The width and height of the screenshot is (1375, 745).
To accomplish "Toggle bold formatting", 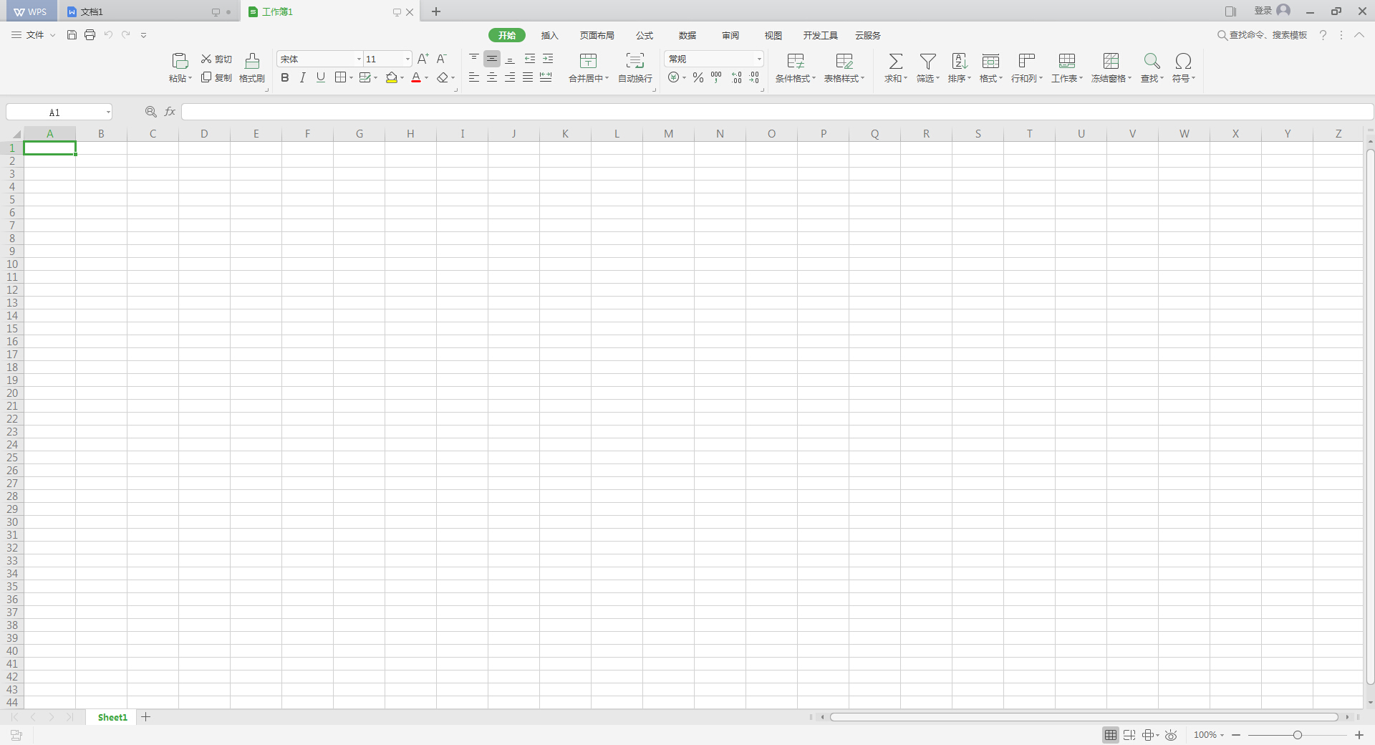I will [284, 77].
